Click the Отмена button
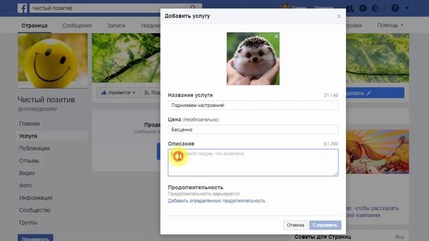This screenshot has height=241, width=429. pyautogui.click(x=296, y=225)
